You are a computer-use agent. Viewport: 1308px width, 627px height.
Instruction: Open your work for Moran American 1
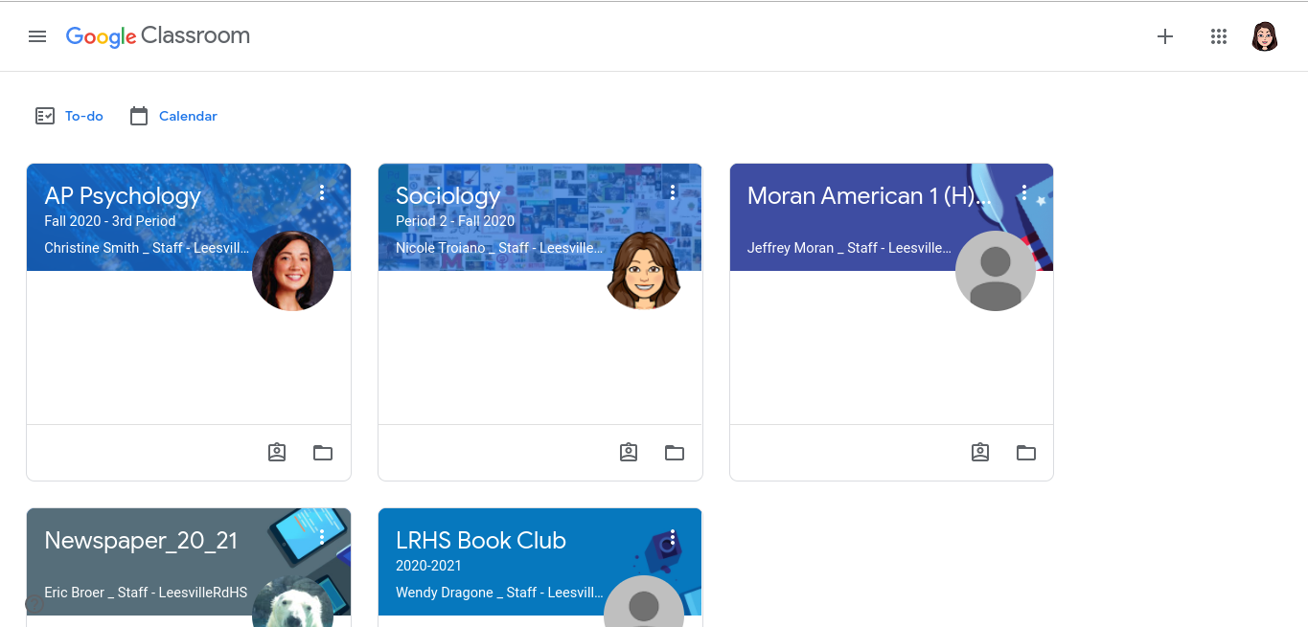tap(980, 453)
